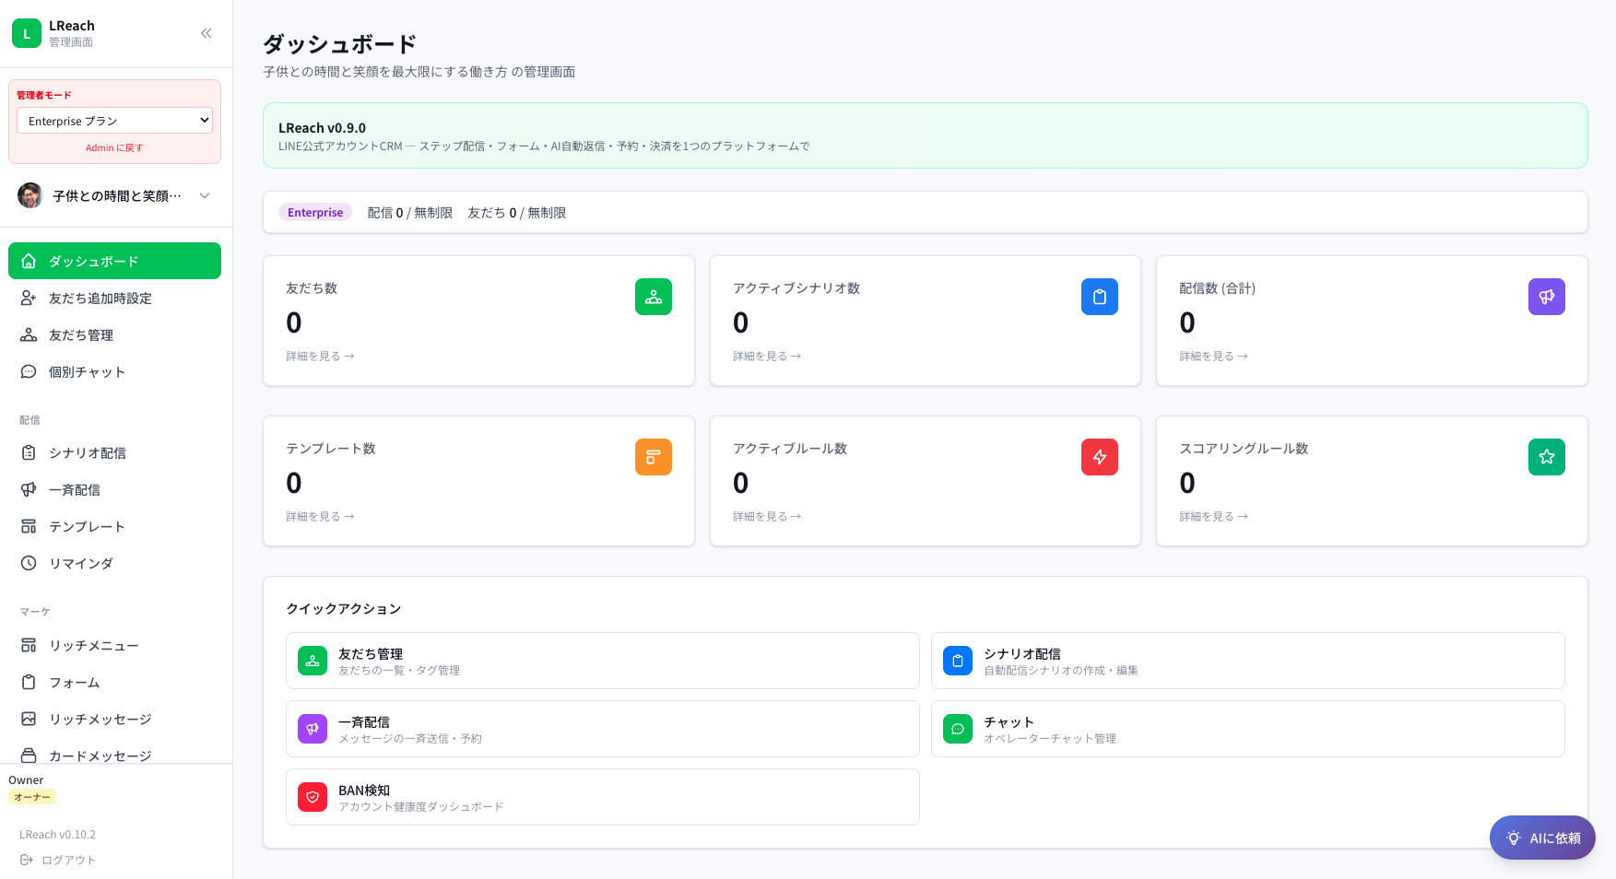
Task: Click the red shield icon next to BAN検知
Action: click(313, 796)
